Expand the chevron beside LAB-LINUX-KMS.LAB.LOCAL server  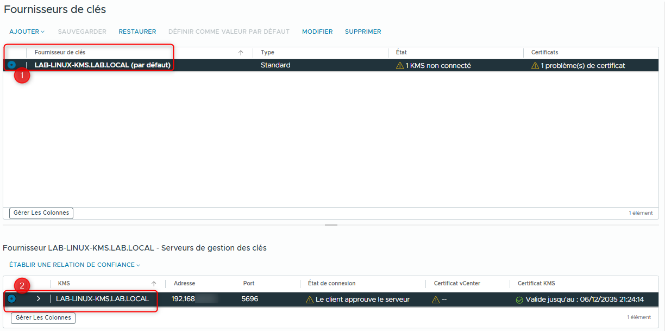(37, 299)
